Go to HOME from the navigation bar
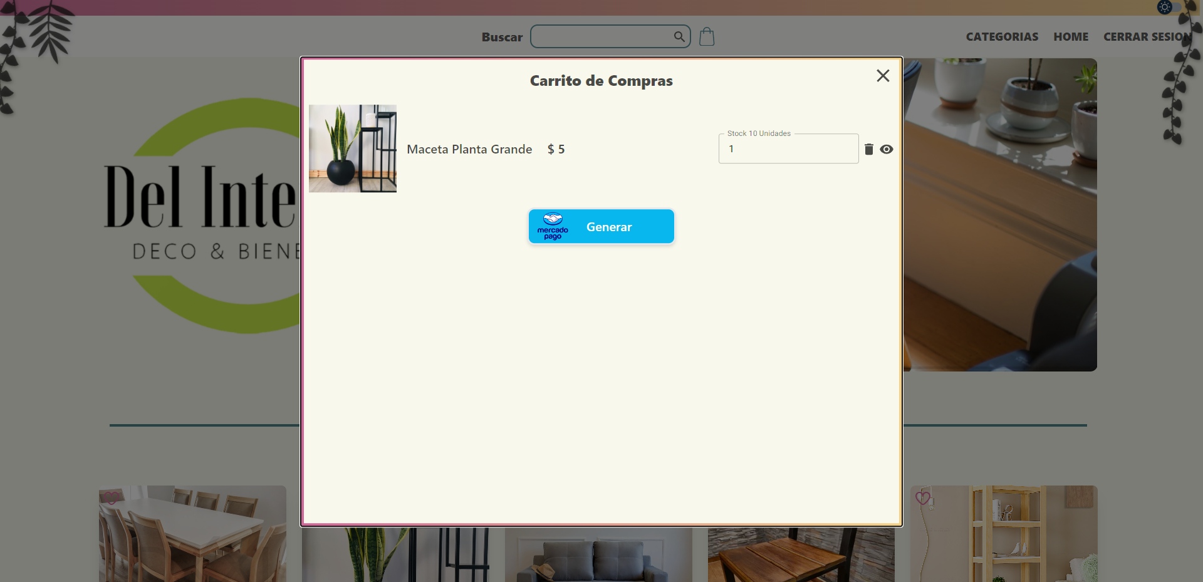 pos(1071,36)
